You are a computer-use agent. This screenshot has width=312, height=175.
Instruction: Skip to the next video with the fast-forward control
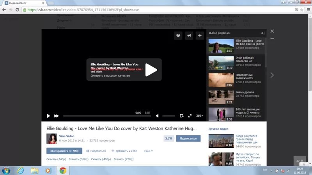(56, 116)
